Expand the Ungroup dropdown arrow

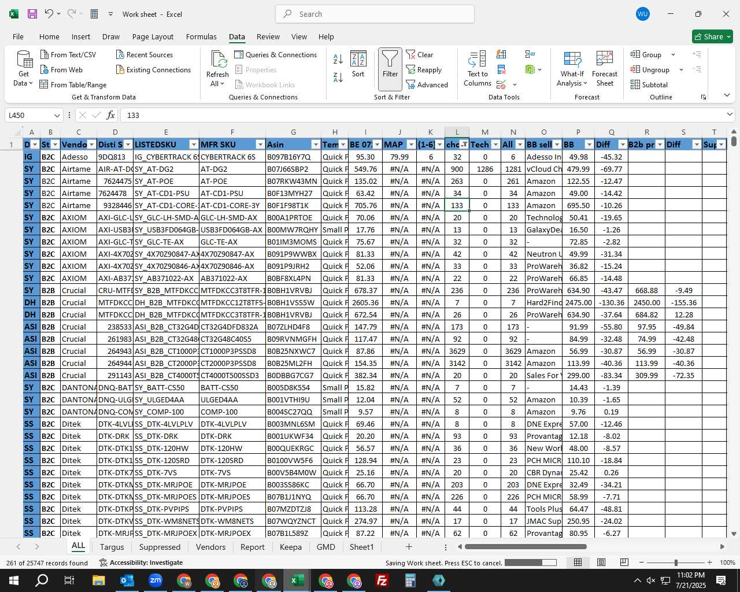pos(681,69)
